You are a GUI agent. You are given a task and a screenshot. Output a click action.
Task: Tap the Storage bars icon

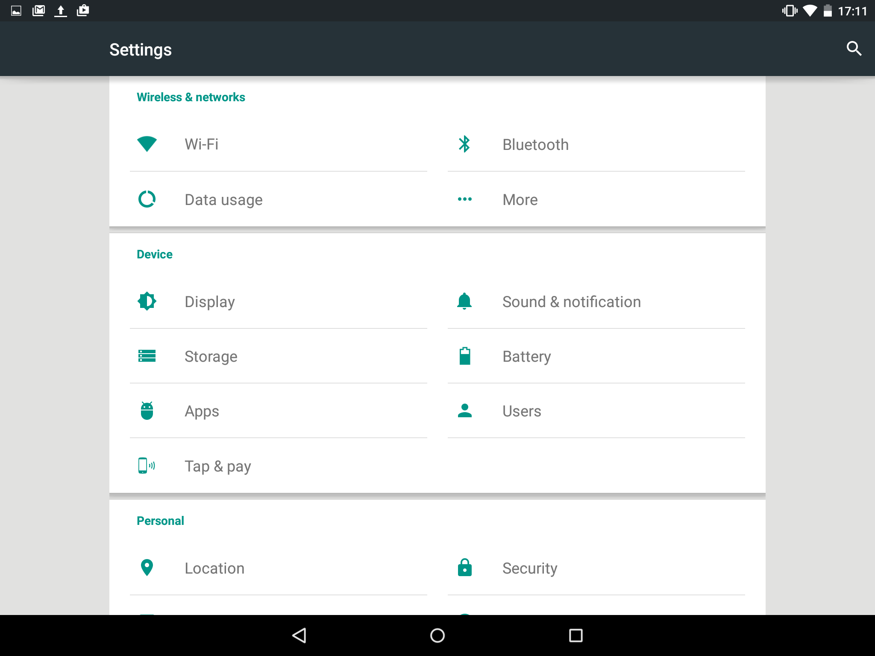[x=147, y=356]
